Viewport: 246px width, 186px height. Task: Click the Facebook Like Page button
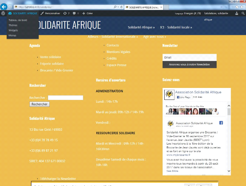click(x=184, y=97)
